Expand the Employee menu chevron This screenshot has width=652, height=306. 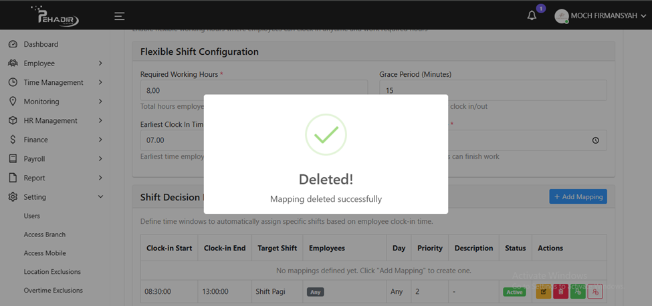(100, 63)
